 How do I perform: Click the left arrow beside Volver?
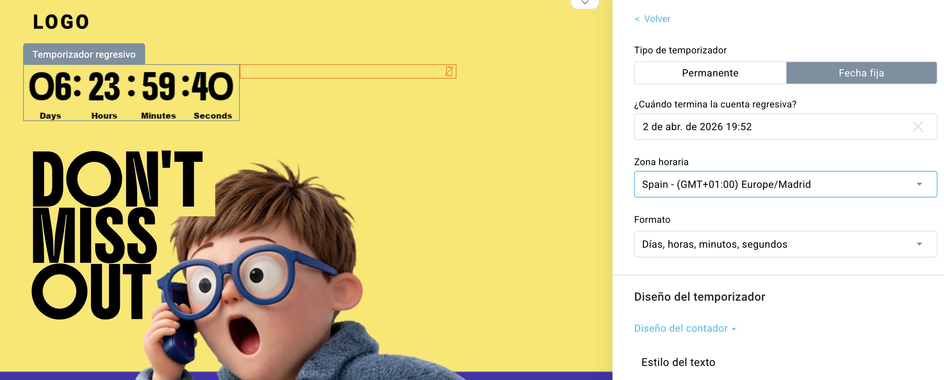637,19
